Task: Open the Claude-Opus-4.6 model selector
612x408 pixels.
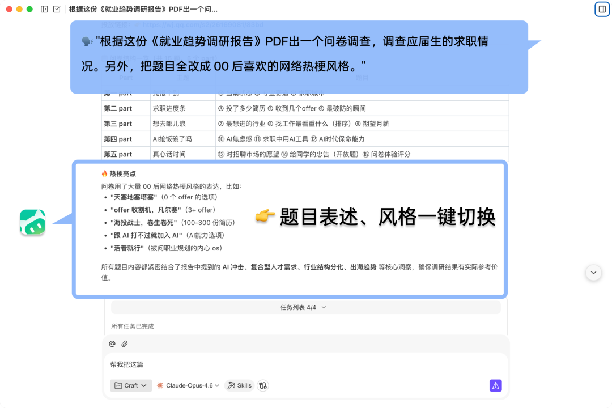Action: pos(188,385)
